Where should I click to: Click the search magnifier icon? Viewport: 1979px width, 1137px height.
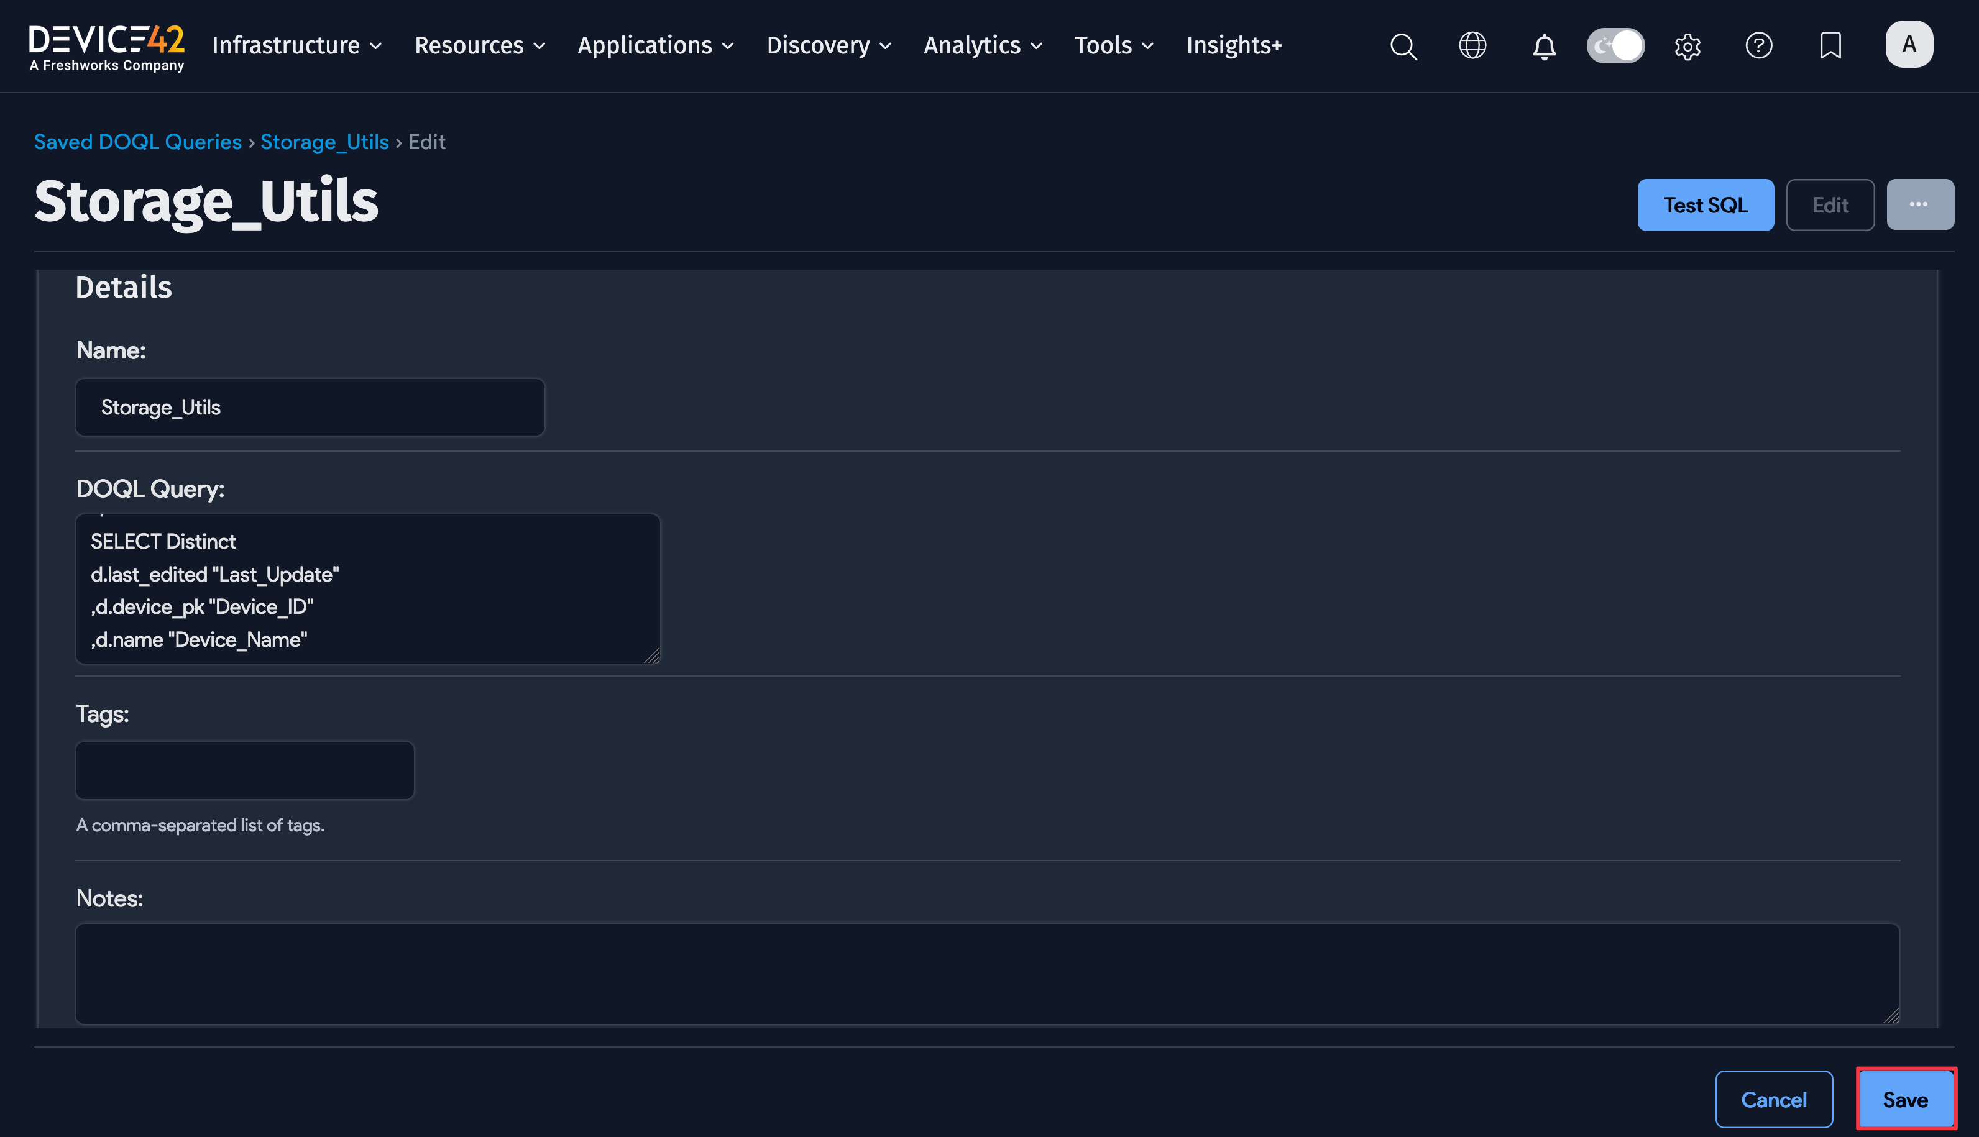pyautogui.click(x=1403, y=46)
